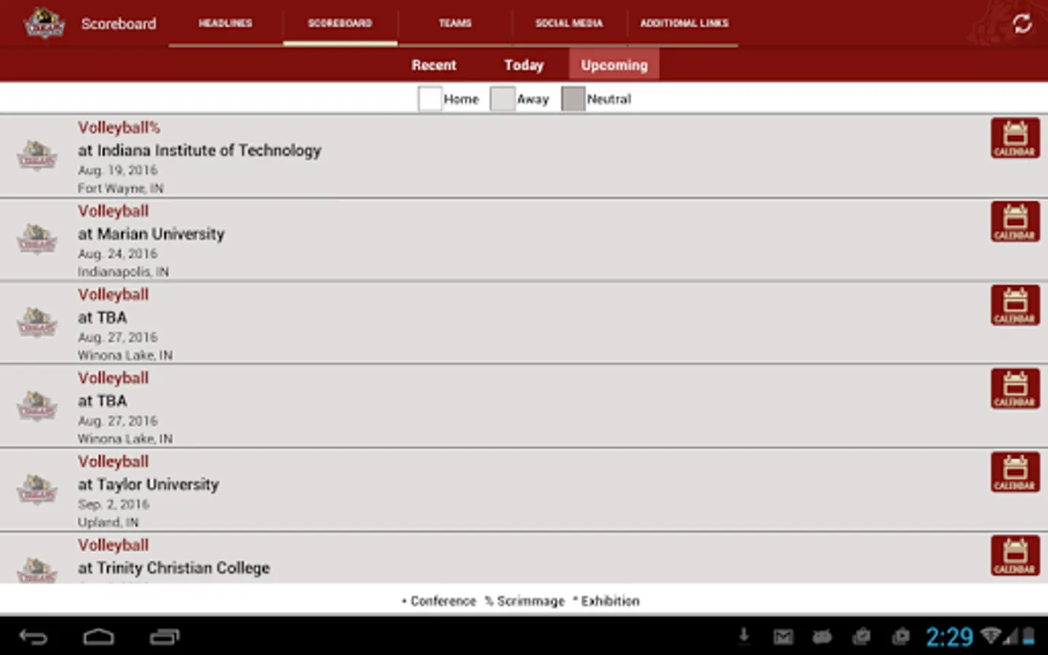This screenshot has height=655, width=1048.
Task: Add Trinity Christian College game to calendar
Action: coord(1015,556)
